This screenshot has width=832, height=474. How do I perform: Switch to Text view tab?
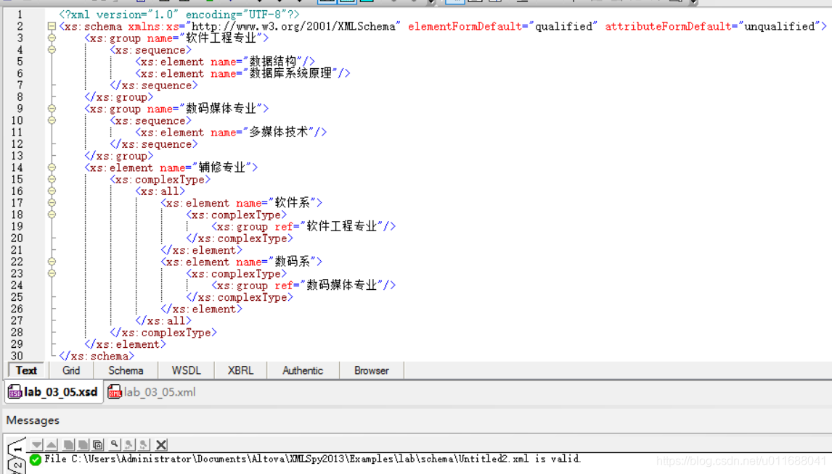[x=26, y=371]
